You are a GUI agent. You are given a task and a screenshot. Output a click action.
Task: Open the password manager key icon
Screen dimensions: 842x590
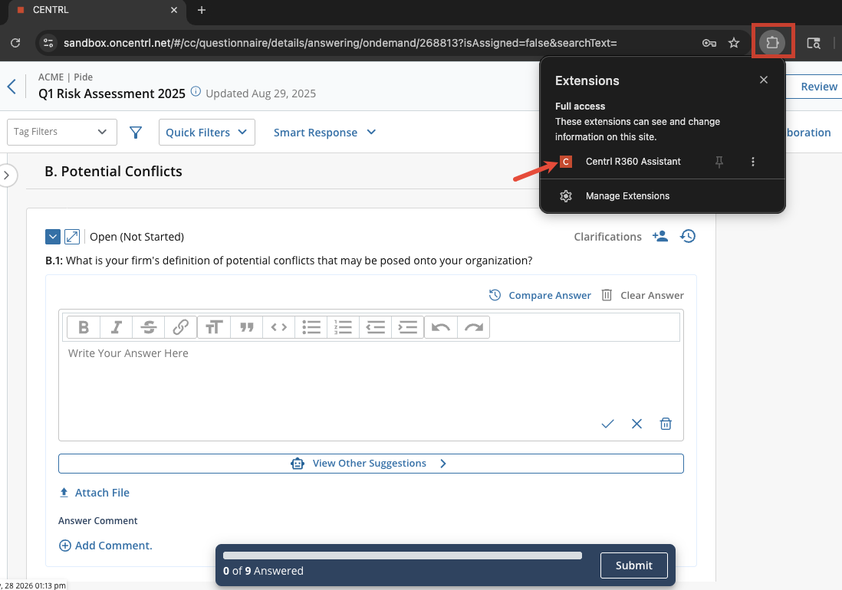coord(709,43)
